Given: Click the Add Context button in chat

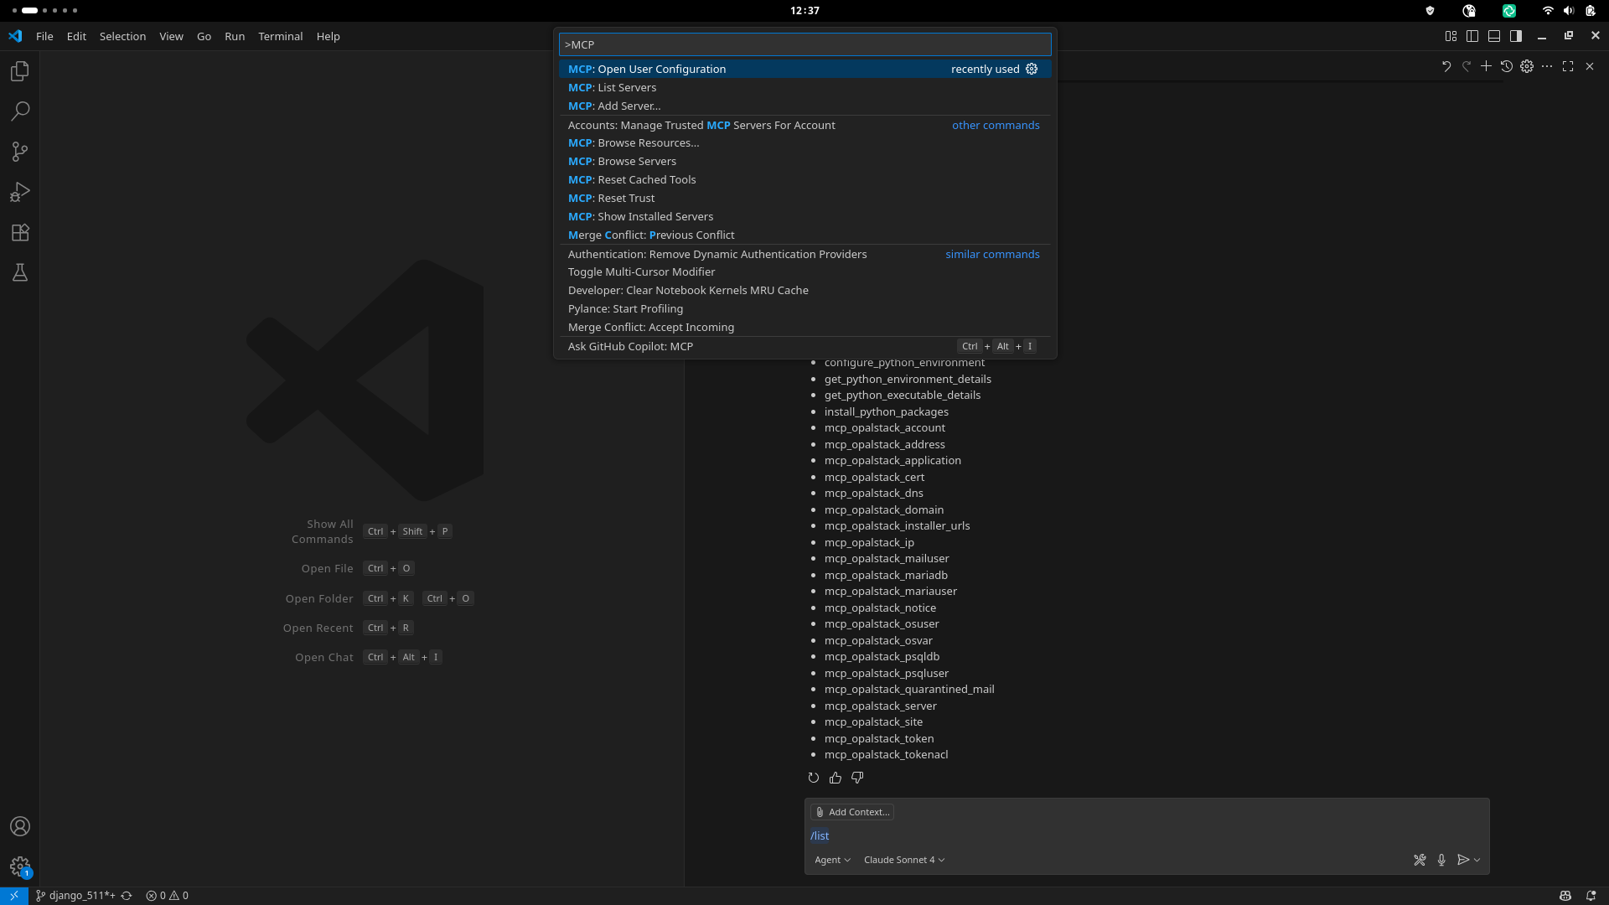Looking at the screenshot, I should [851, 811].
